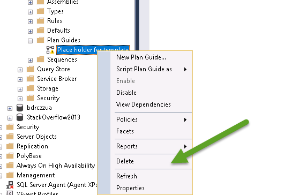Viewport: 299px width, 195px height.
Task: Click the greyed-out Enable entry
Action: 125,81
